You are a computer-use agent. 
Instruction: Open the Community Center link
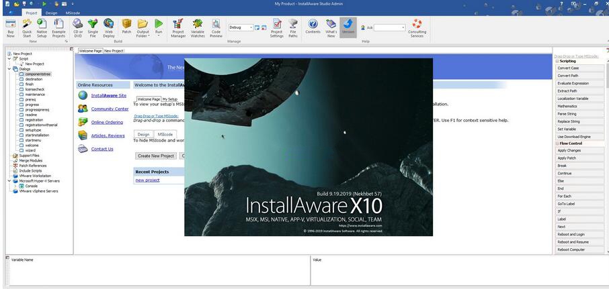[110, 109]
